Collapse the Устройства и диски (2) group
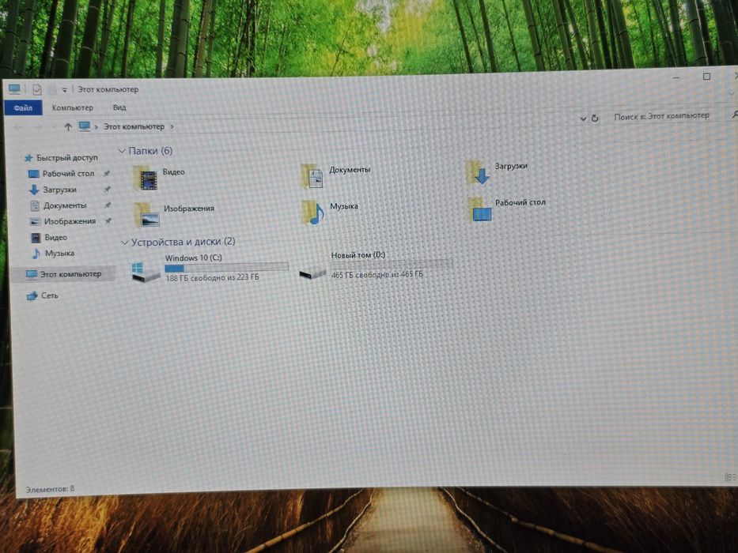Image resolution: width=738 pixels, height=553 pixels. (125, 243)
